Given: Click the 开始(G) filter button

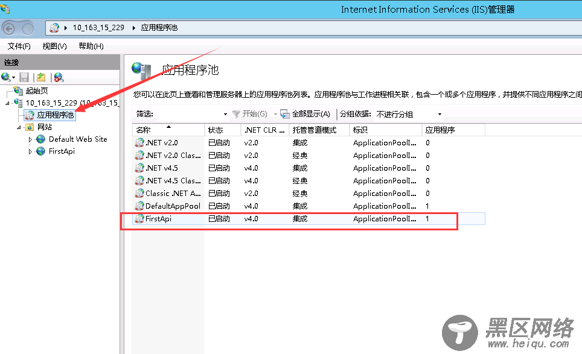Looking at the screenshot, I should click(250, 114).
